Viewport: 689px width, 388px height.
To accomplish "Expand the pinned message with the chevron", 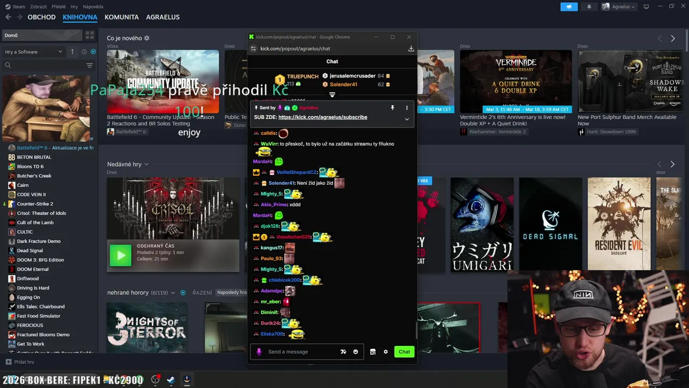I will click(x=406, y=119).
